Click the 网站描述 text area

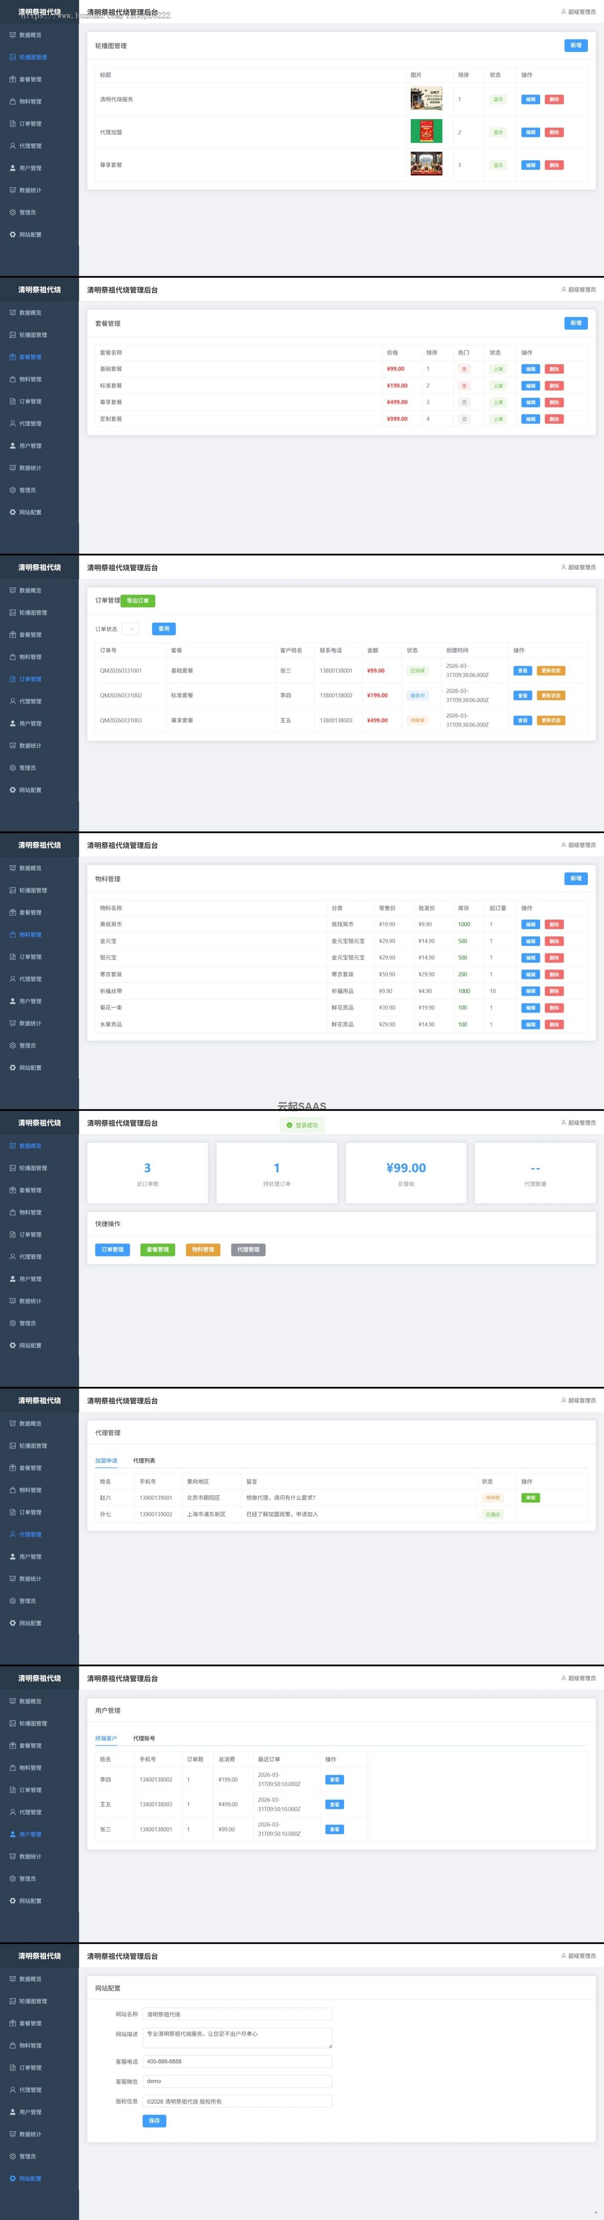coord(237,2037)
